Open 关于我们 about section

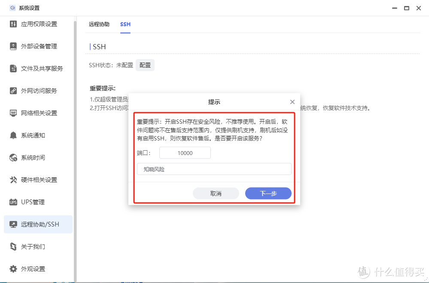32,247
